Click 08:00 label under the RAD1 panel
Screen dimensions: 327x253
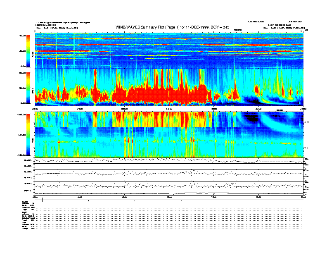tap(124, 109)
